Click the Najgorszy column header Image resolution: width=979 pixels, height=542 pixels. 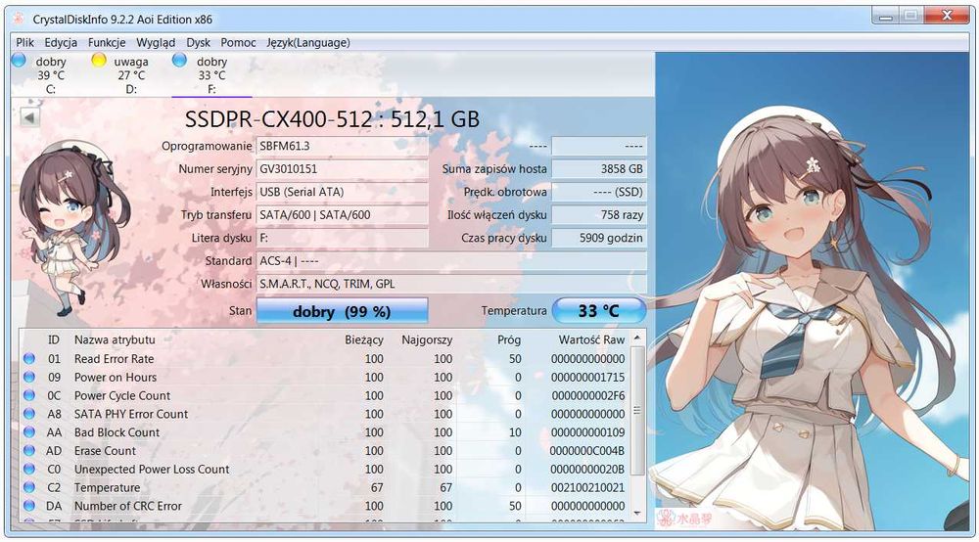pos(427,339)
